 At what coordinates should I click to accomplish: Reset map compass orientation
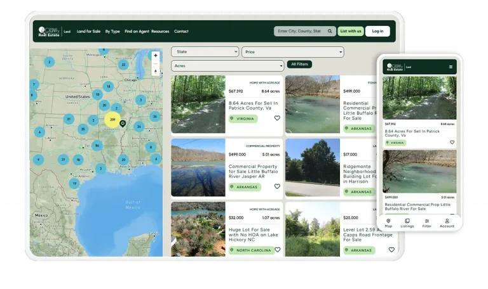click(156, 72)
